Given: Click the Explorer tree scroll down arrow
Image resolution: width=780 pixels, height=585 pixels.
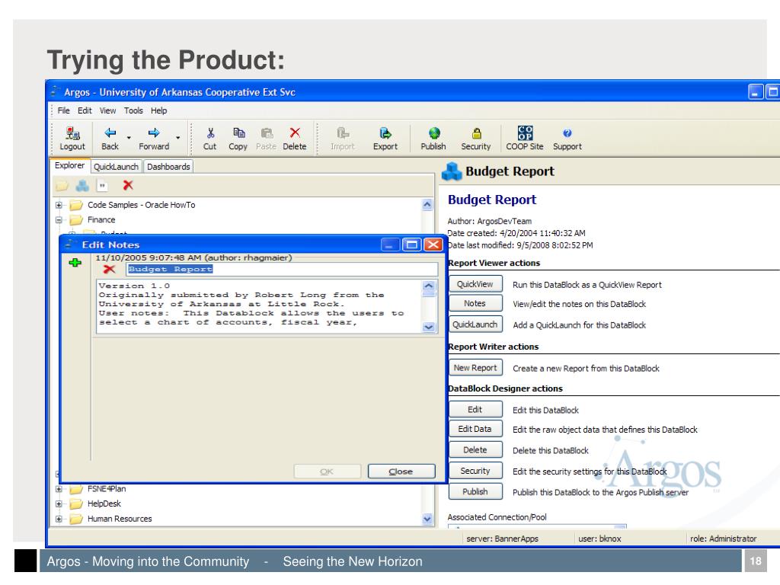Looking at the screenshot, I should tap(427, 519).
